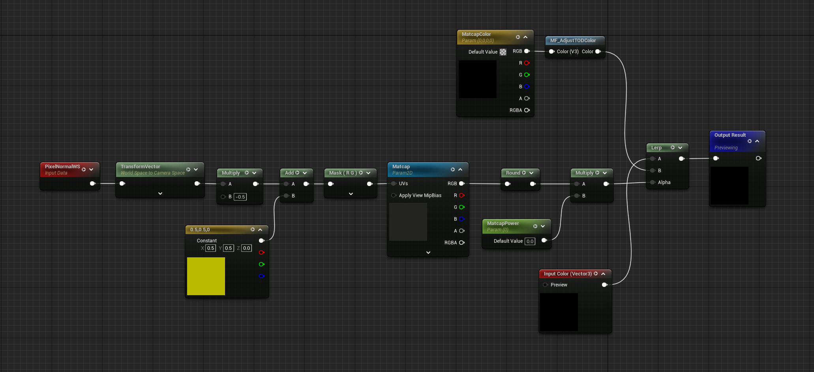This screenshot has height=372, width=814.
Task: Click the yellow color preview on the Constant node
Action: tap(206, 276)
